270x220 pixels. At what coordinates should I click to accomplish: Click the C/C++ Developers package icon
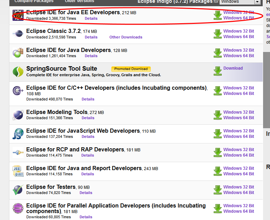pos(18,90)
